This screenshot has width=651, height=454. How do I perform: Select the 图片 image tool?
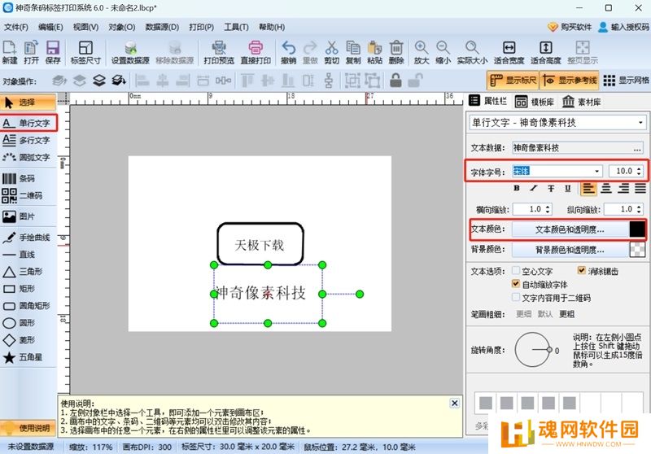(x=28, y=216)
